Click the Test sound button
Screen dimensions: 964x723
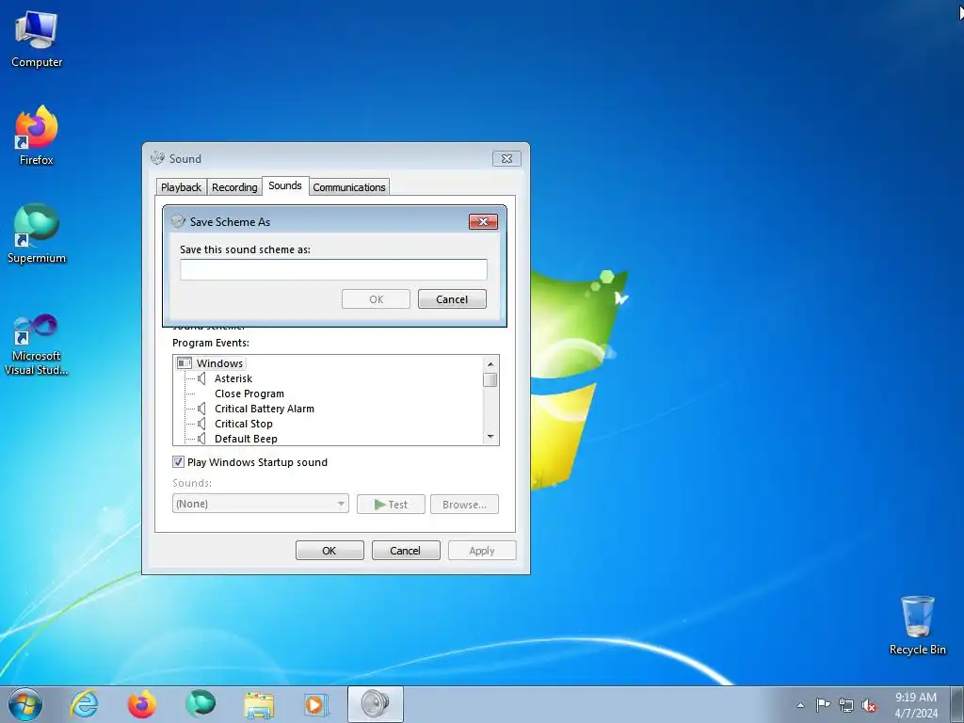coord(391,505)
